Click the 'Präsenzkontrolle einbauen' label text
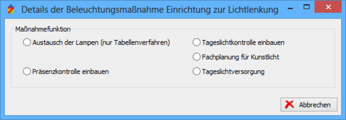The height and width of the screenshot is (120, 346). pyautogui.click(x=71, y=72)
